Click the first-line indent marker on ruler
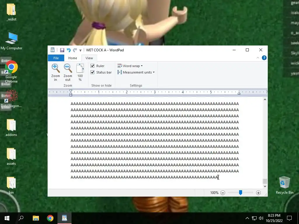Viewport: 299px width, 224px height. tap(71, 91)
